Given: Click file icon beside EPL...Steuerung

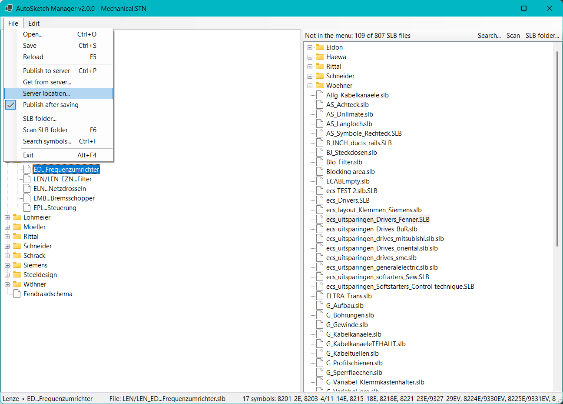Looking at the screenshot, I should click(27, 208).
